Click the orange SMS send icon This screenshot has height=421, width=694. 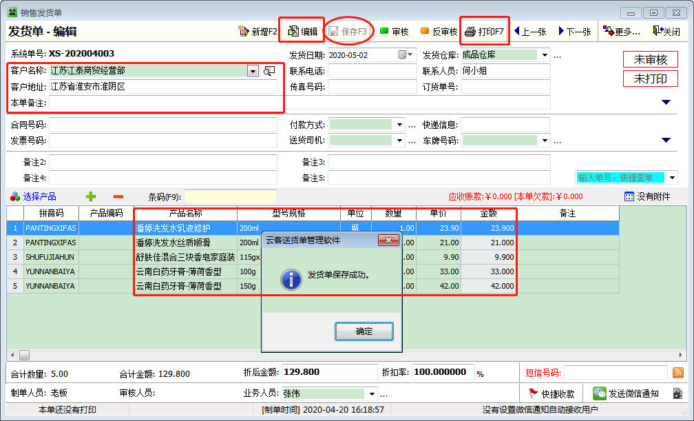coord(677,373)
